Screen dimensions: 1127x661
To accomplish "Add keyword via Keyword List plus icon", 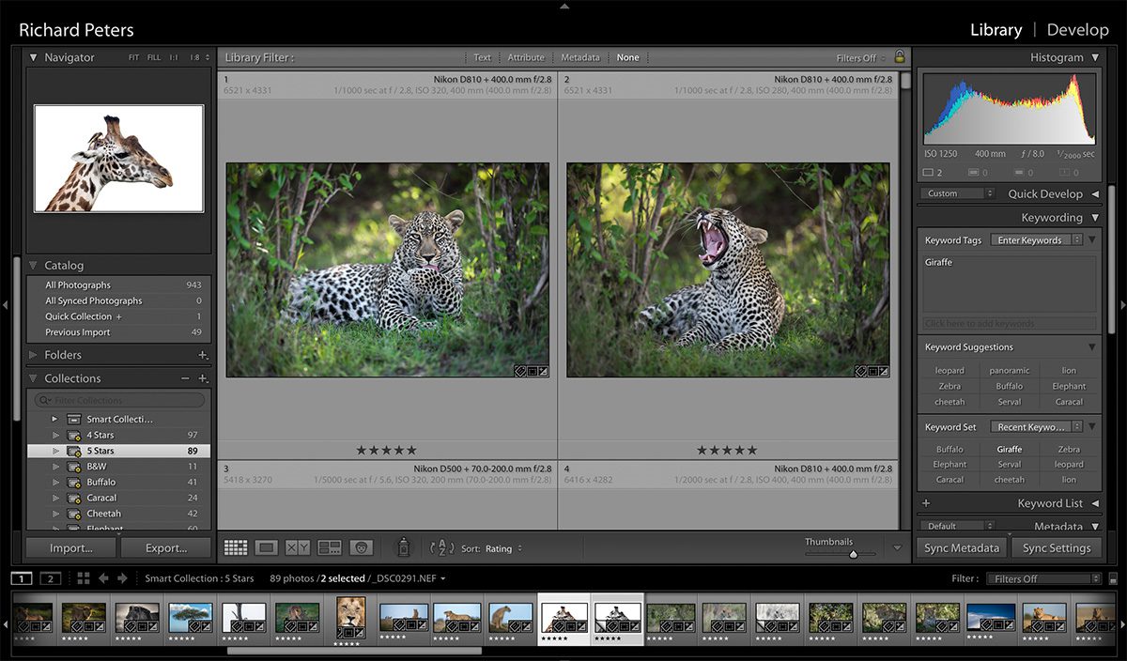I will coord(926,503).
